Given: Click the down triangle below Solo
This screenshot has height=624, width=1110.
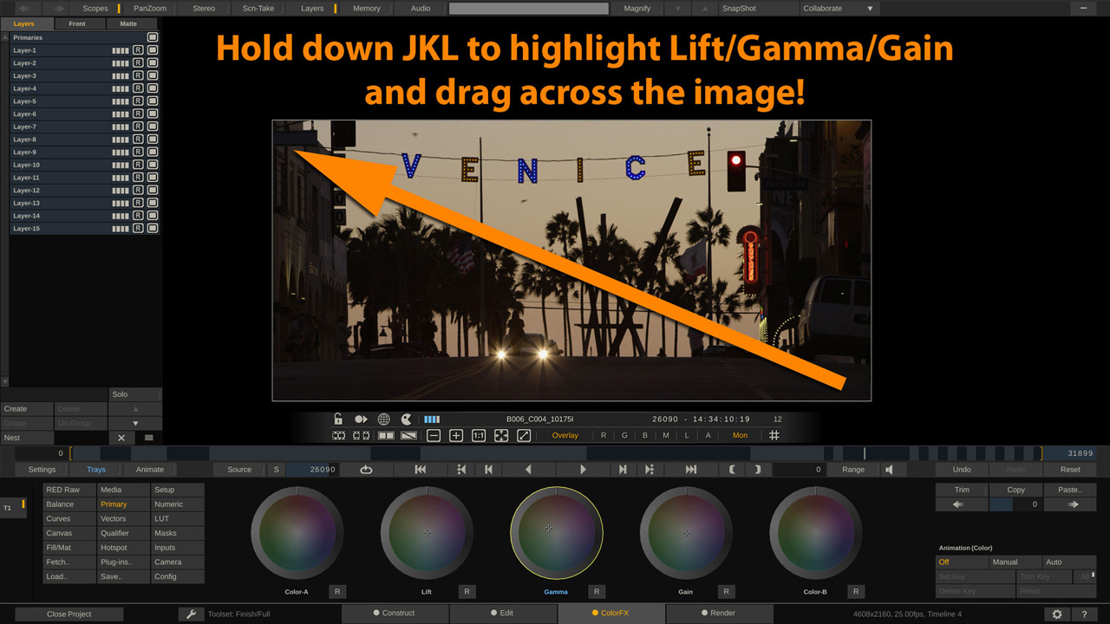Looking at the screenshot, I should 135,424.
